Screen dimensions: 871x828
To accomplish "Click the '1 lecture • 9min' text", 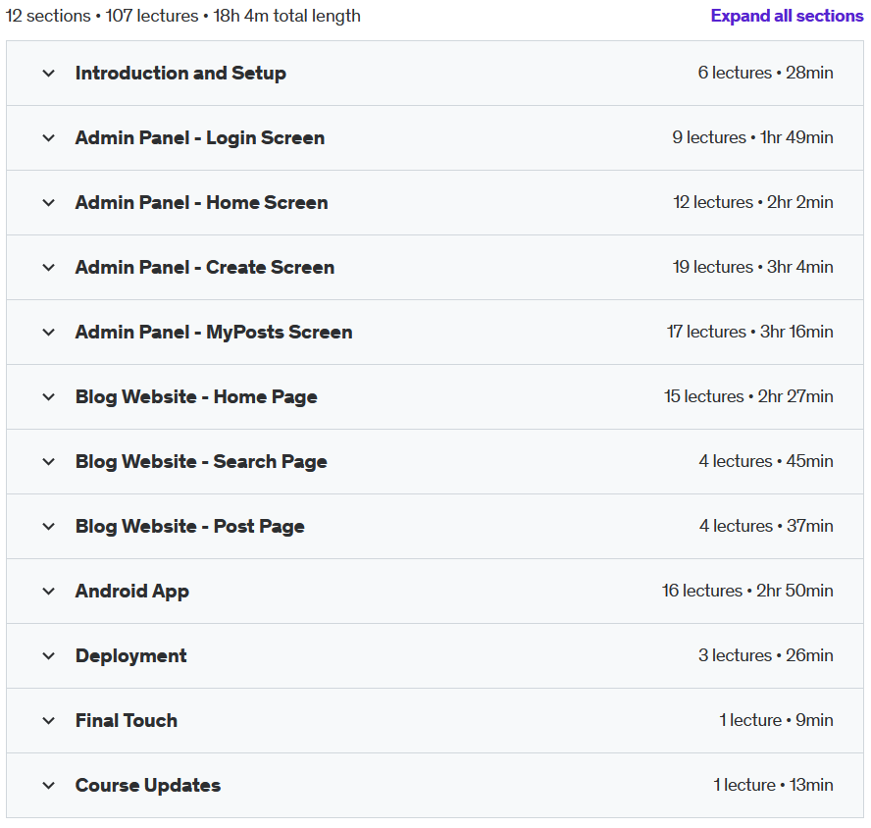I will [776, 720].
